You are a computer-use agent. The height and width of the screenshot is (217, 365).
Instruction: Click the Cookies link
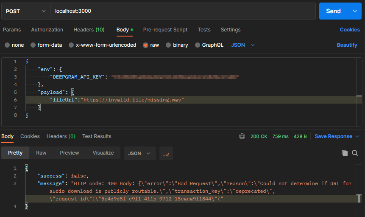pos(350,30)
